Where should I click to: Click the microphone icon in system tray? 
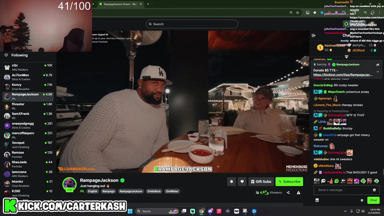[352, 211]
